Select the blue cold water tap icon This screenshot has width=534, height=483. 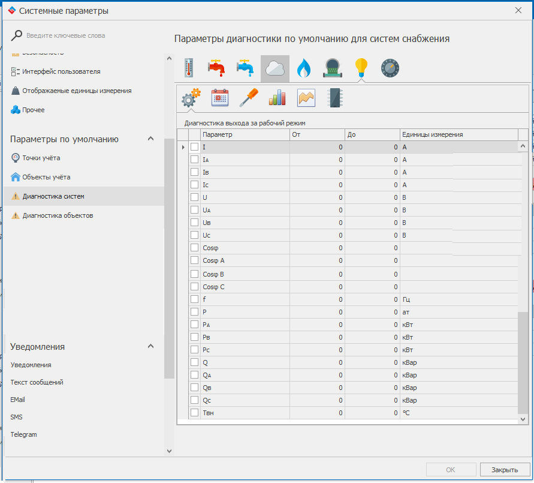pyautogui.click(x=245, y=68)
